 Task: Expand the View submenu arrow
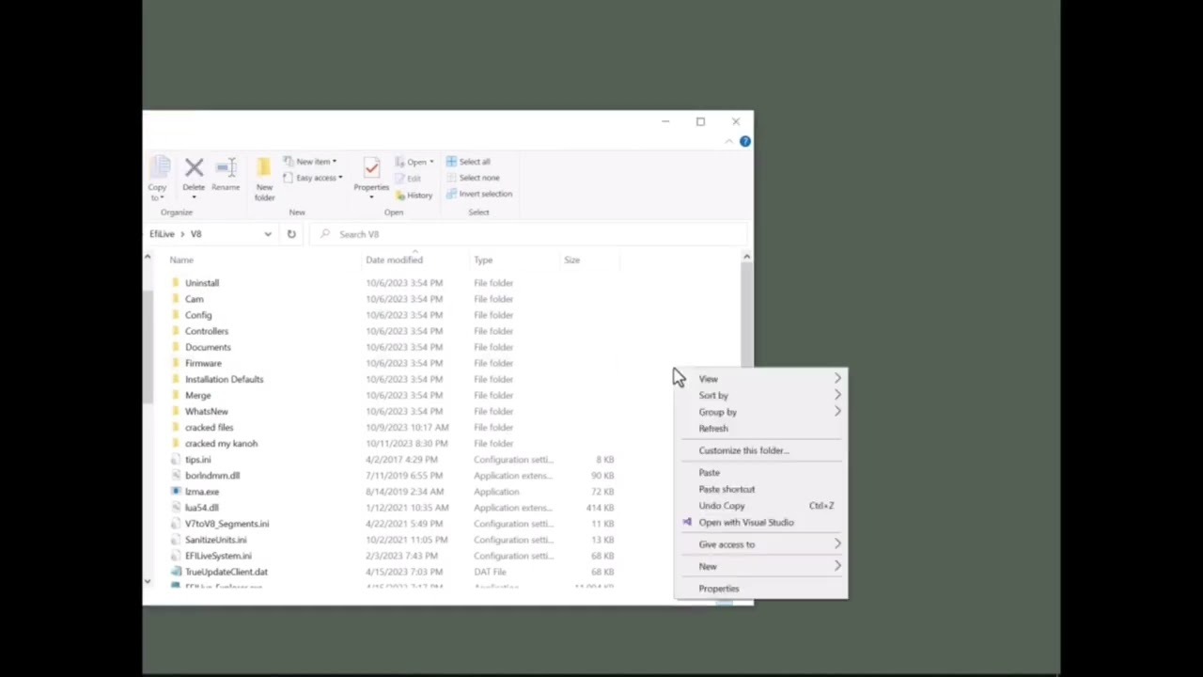pos(837,379)
